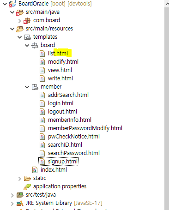Click the signup.html file icon

42,162
